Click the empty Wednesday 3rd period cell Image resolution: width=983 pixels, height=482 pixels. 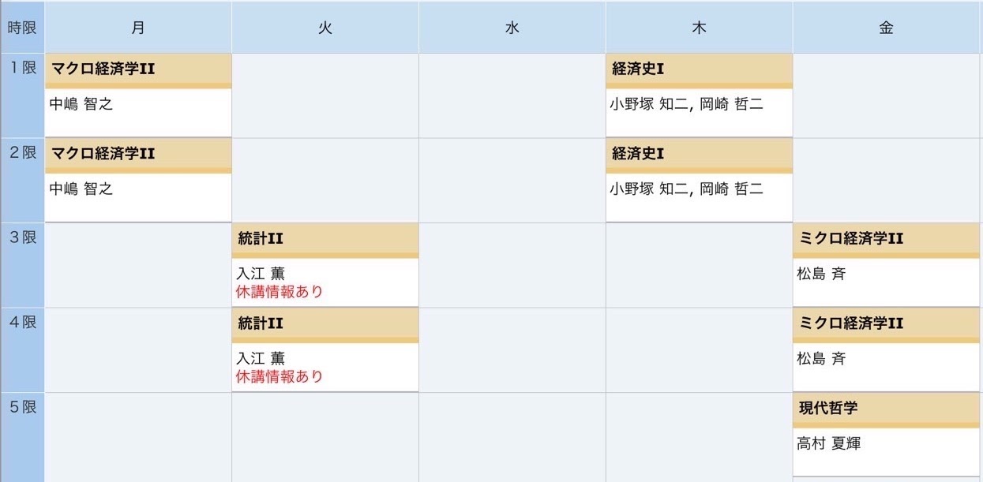(x=512, y=265)
